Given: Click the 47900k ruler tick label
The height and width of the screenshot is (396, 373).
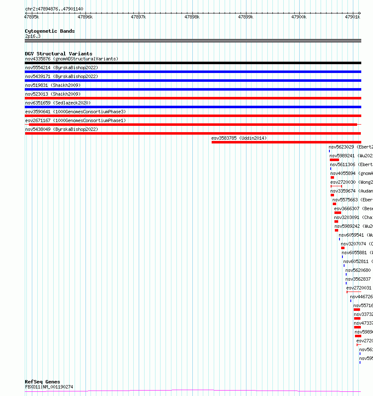Looking at the screenshot, I should pos(299,17).
